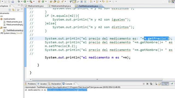Click the Print icon in toolbar
Viewport: 175px width, 98px height.
(13, 1)
